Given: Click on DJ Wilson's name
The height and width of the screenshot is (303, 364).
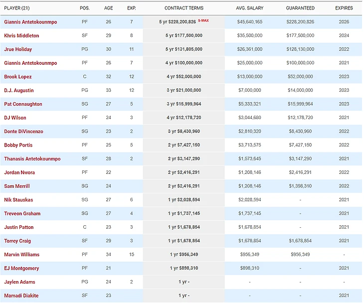Looking at the screenshot, I should [15, 118].
